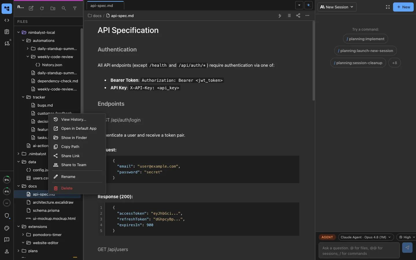Viewport: 416px width, 260px height.
Task: Open the shield security sidebar icon
Action: 7,216
